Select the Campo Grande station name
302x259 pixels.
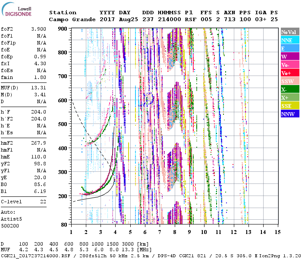(69, 19)
